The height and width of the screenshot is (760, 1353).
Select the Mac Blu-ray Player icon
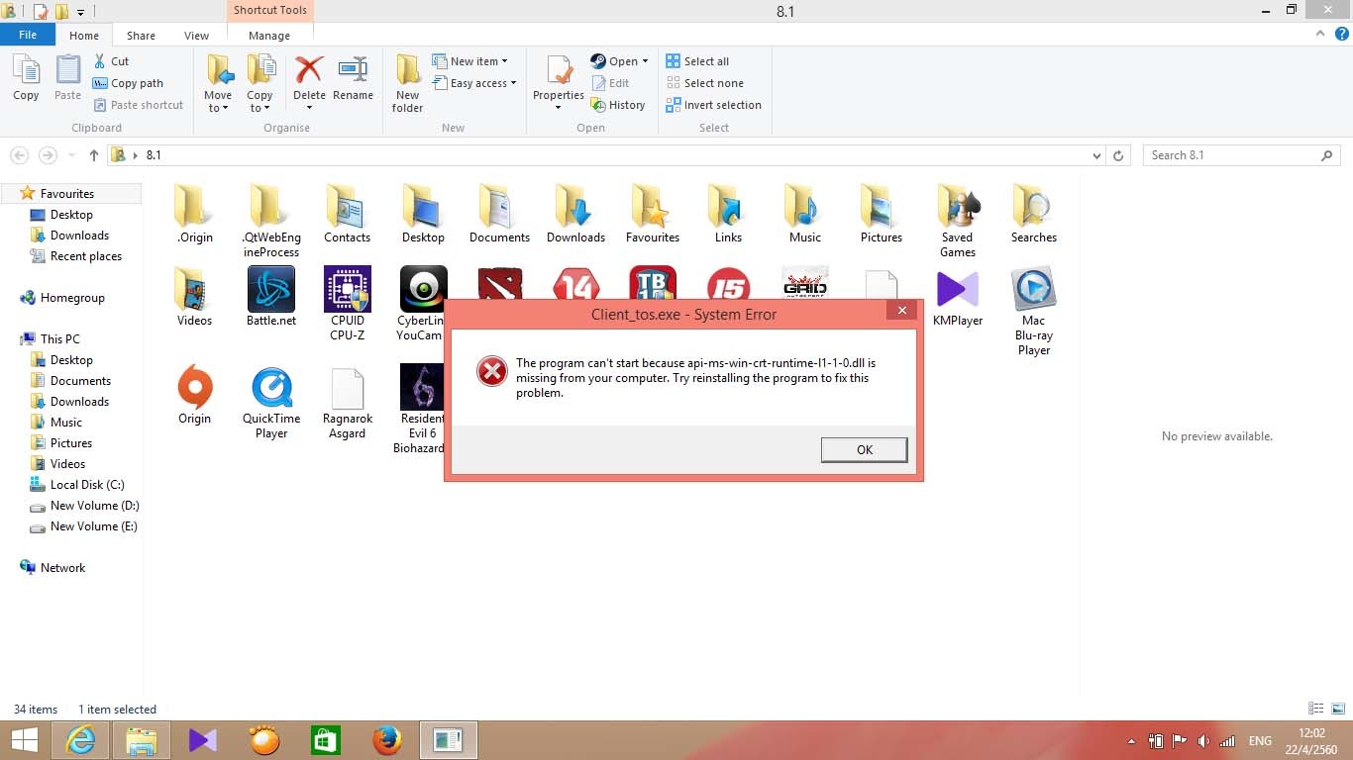pos(1033,290)
